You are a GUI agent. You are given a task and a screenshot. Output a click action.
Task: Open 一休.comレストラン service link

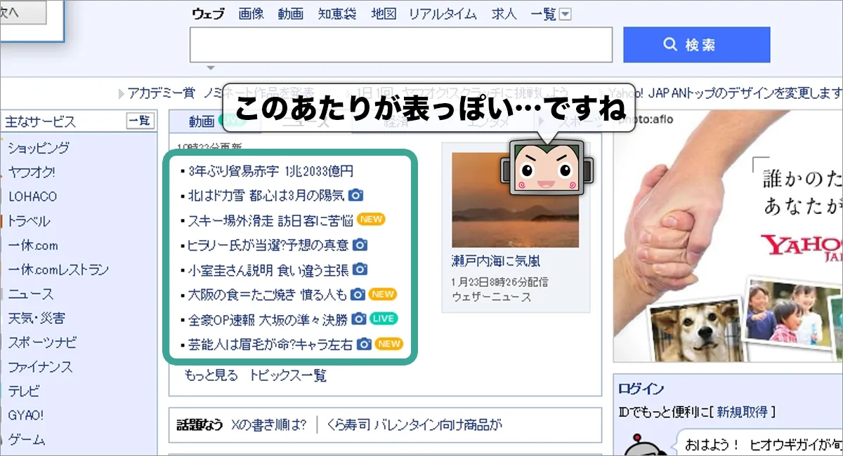click(x=59, y=270)
